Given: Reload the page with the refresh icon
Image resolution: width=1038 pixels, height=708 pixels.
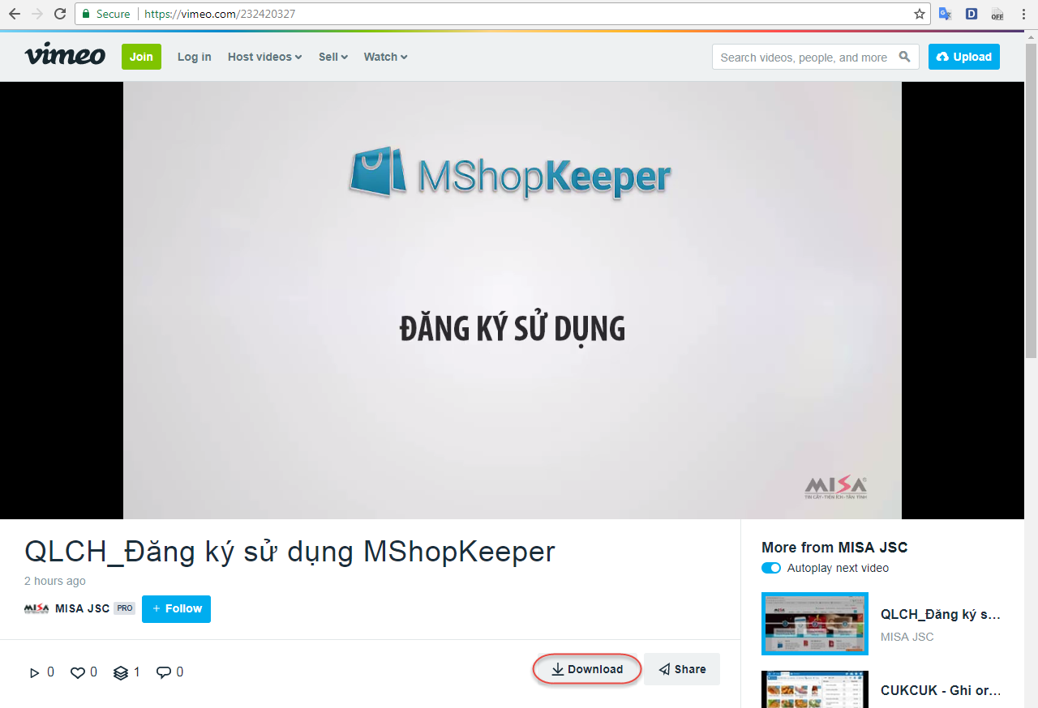Looking at the screenshot, I should tap(59, 14).
